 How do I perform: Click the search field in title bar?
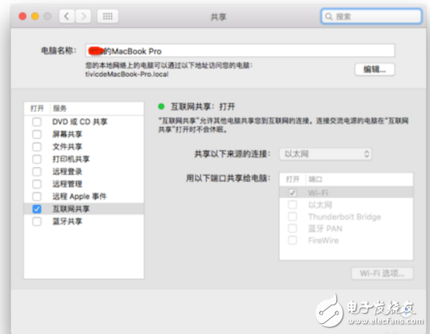tap(371, 16)
